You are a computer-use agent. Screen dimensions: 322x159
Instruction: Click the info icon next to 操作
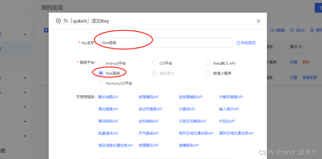[300, 47]
